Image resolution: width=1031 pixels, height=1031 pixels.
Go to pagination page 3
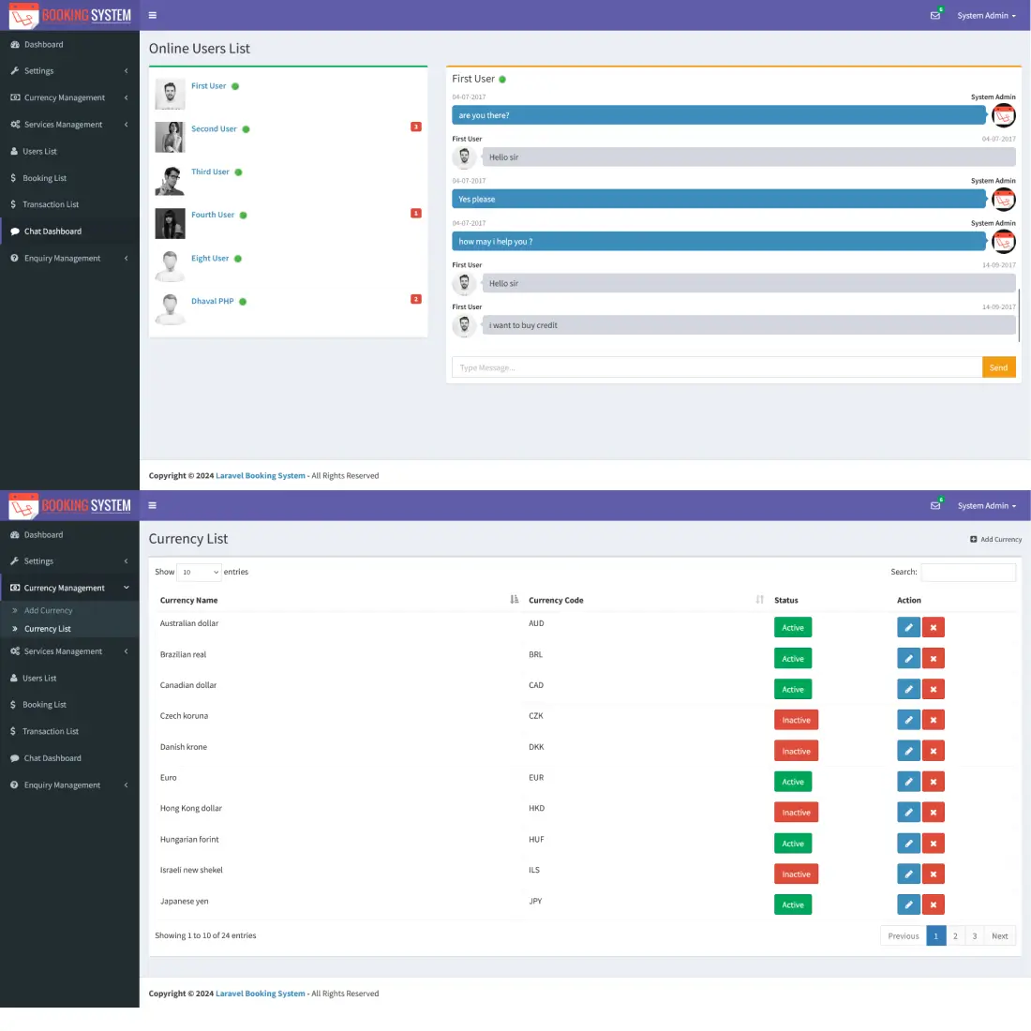coord(975,935)
